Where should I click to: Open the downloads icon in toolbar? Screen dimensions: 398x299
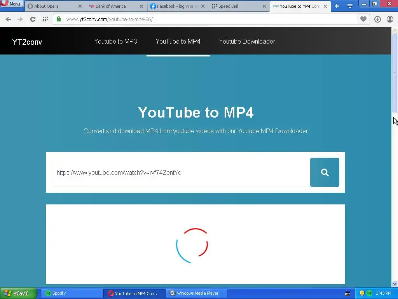click(377, 19)
